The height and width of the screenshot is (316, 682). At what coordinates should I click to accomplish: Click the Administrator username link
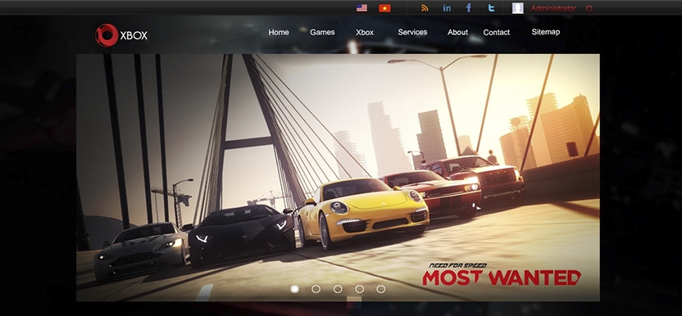pos(553,8)
